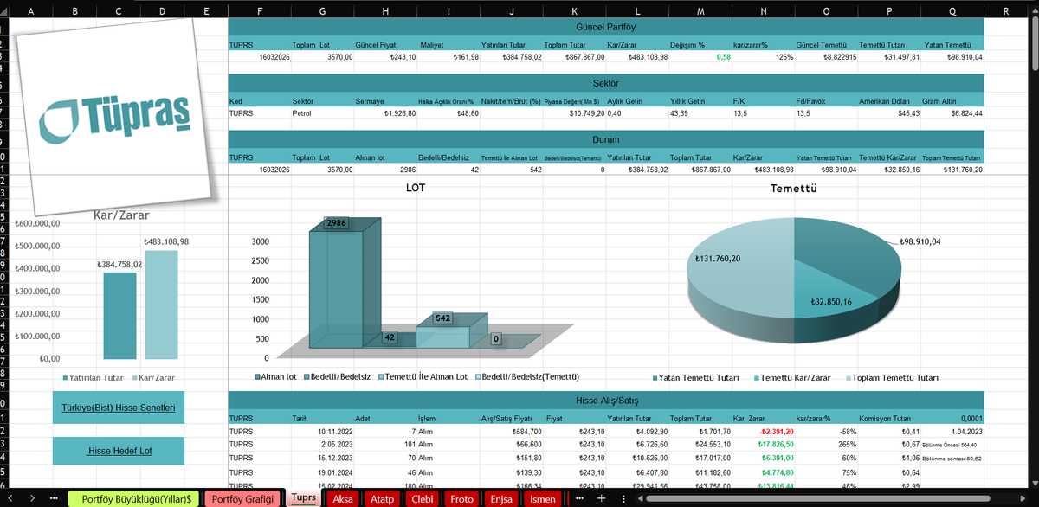The width and height of the screenshot is (1039, 507).
Task: Show hidden sheets via ellipsis left of tabs
Action: click(x=54, y=498)
